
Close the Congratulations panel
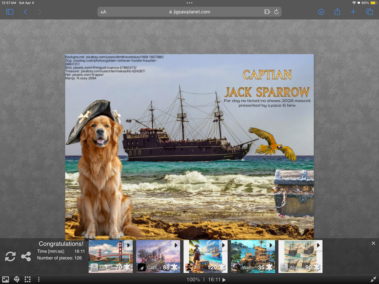coord(373,243)
